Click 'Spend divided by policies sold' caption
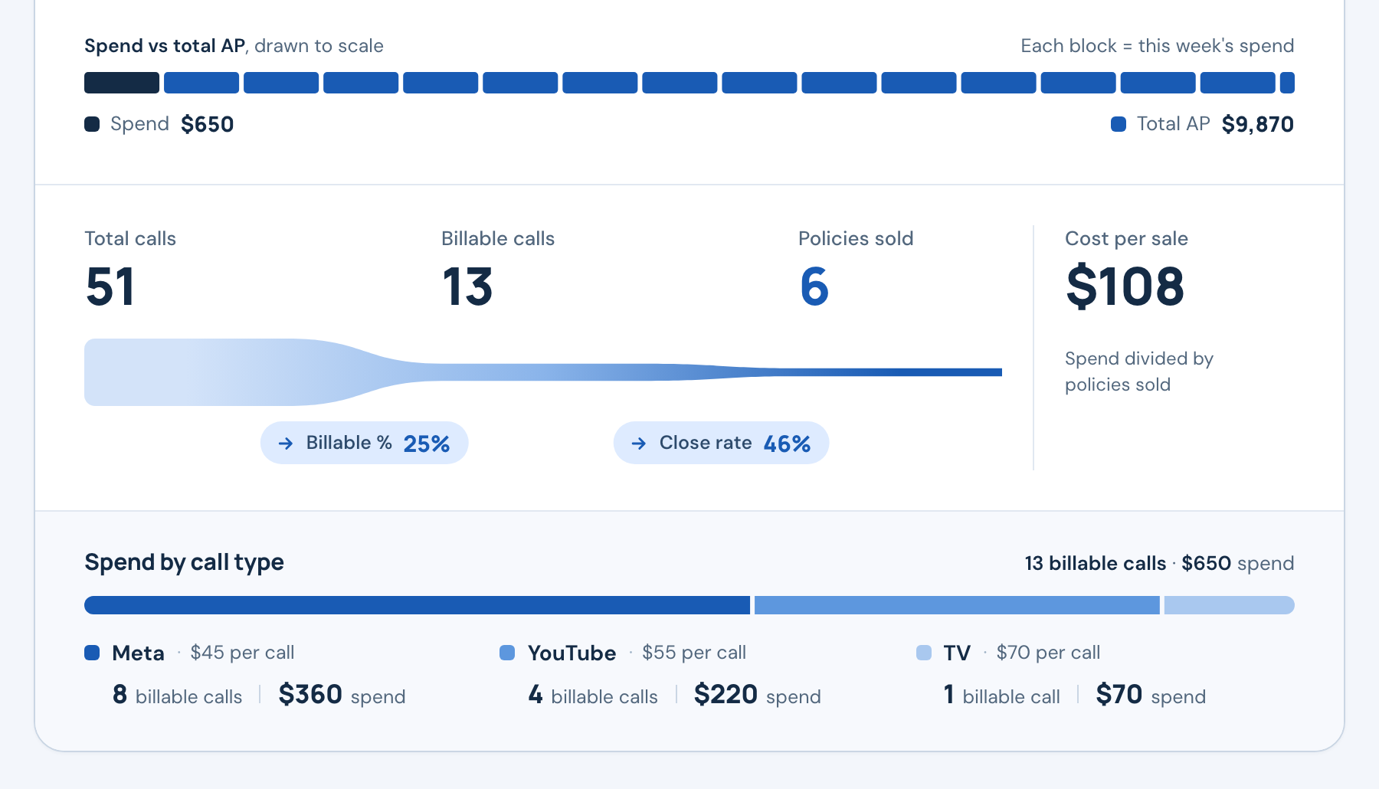 tap(1139, 372)
